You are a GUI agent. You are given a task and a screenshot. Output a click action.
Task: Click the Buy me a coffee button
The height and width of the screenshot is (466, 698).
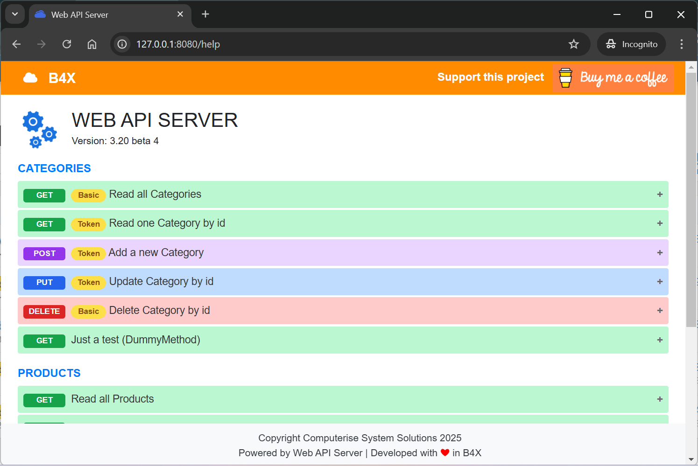click(x=613, y=78)
